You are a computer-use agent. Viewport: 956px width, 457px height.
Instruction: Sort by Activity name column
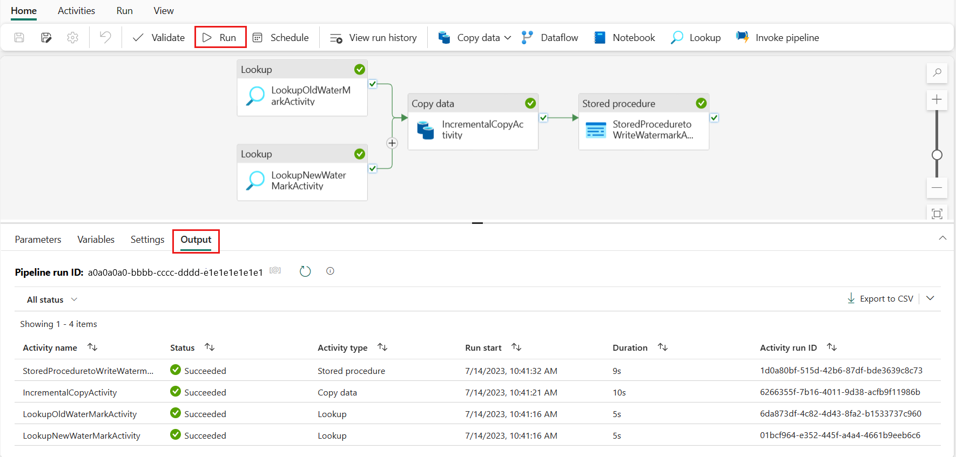click(x=92, y=347)
